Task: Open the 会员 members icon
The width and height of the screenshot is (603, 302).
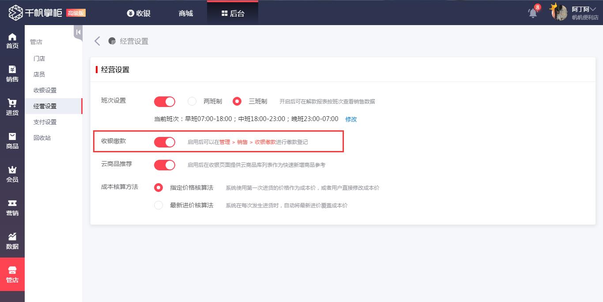Action: 12,174
